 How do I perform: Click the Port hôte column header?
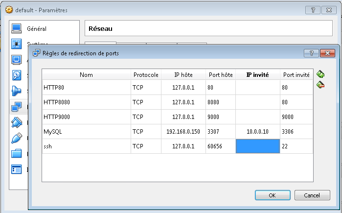[220, 75]
